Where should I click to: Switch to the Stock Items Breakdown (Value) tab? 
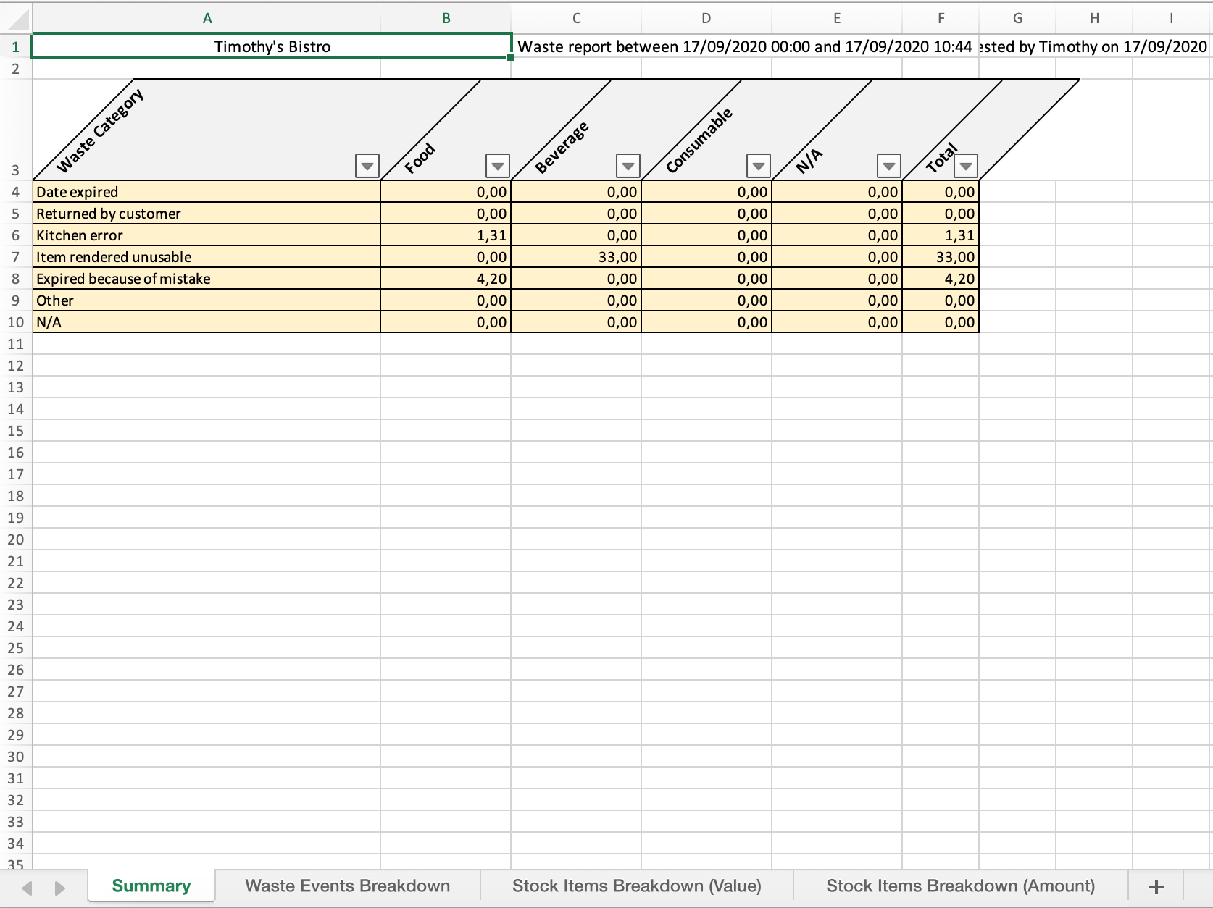coord(635,886)
